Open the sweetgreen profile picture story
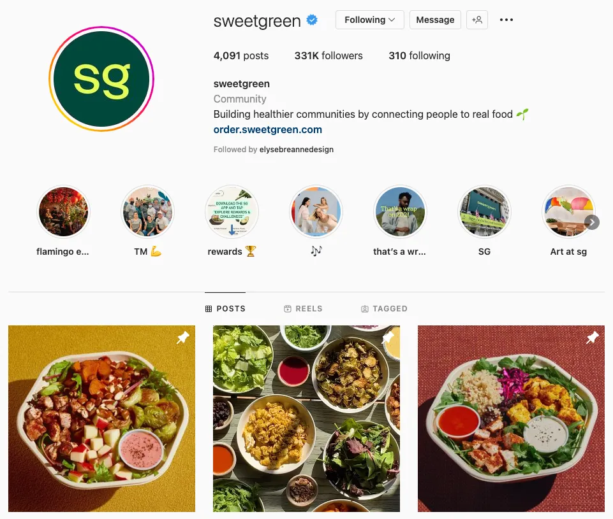613x519 pixels. click(x=101, y=79)
